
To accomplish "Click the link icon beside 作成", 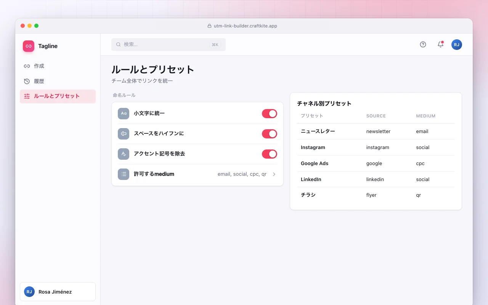I will [x=27, y=66].
